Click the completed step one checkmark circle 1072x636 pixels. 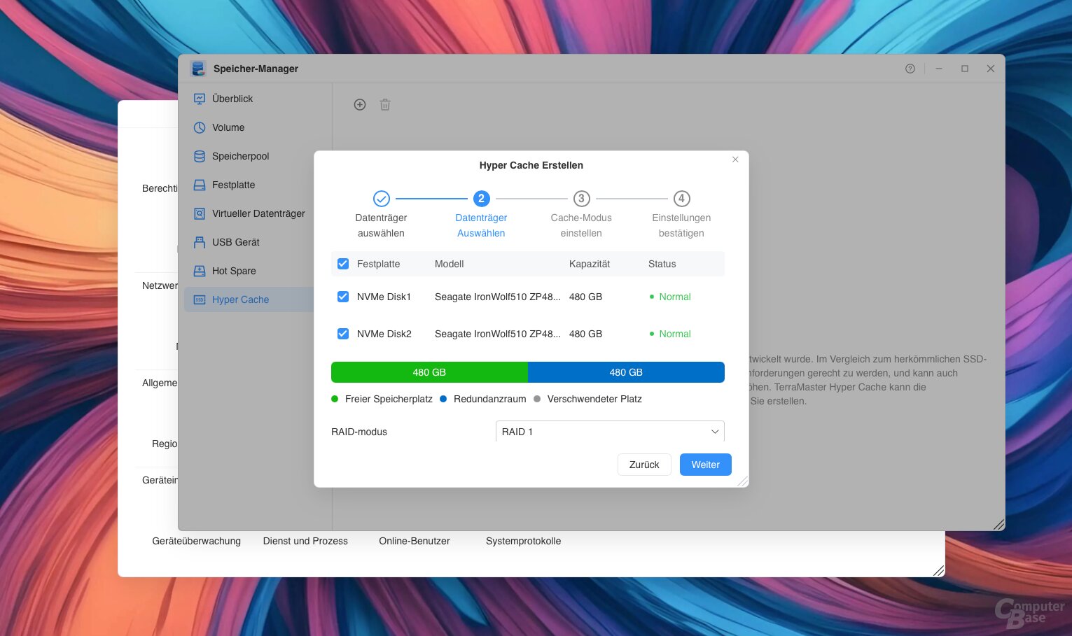coord(381,199)
